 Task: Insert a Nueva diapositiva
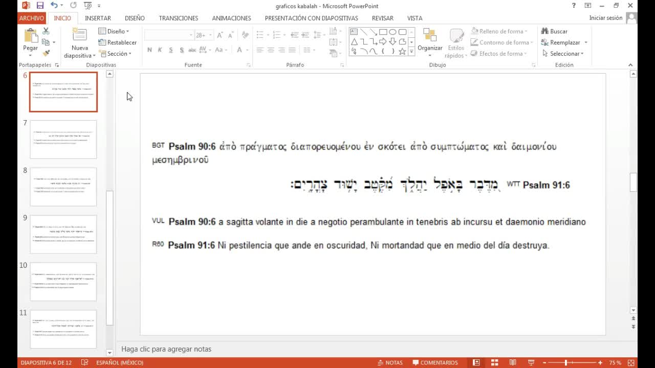click(79, 43)
